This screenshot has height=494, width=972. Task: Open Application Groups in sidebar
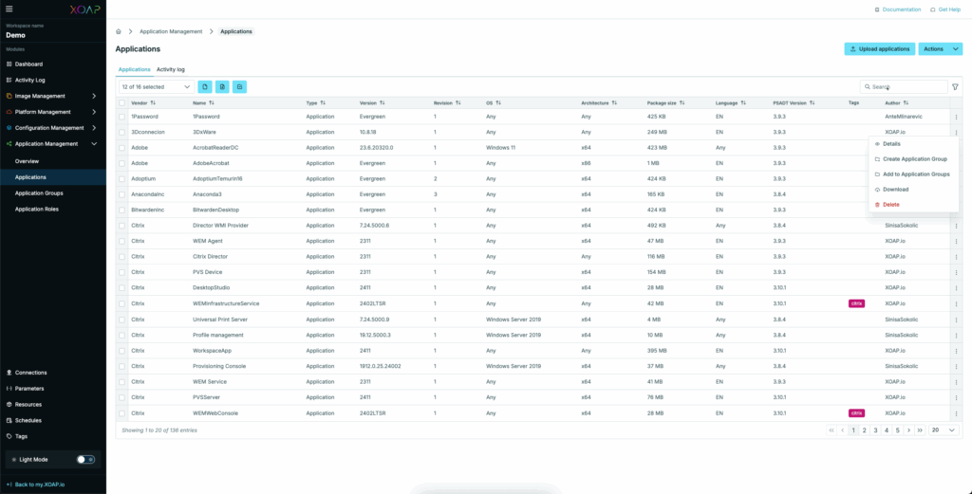point(39,193)
